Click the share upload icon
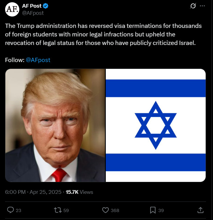This screenshot has width=213, height=220. (x=201, y=210)
